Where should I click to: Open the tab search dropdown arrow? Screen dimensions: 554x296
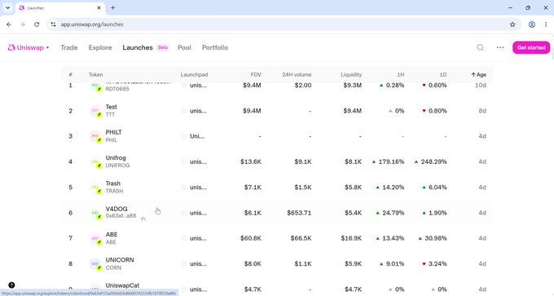7,8
